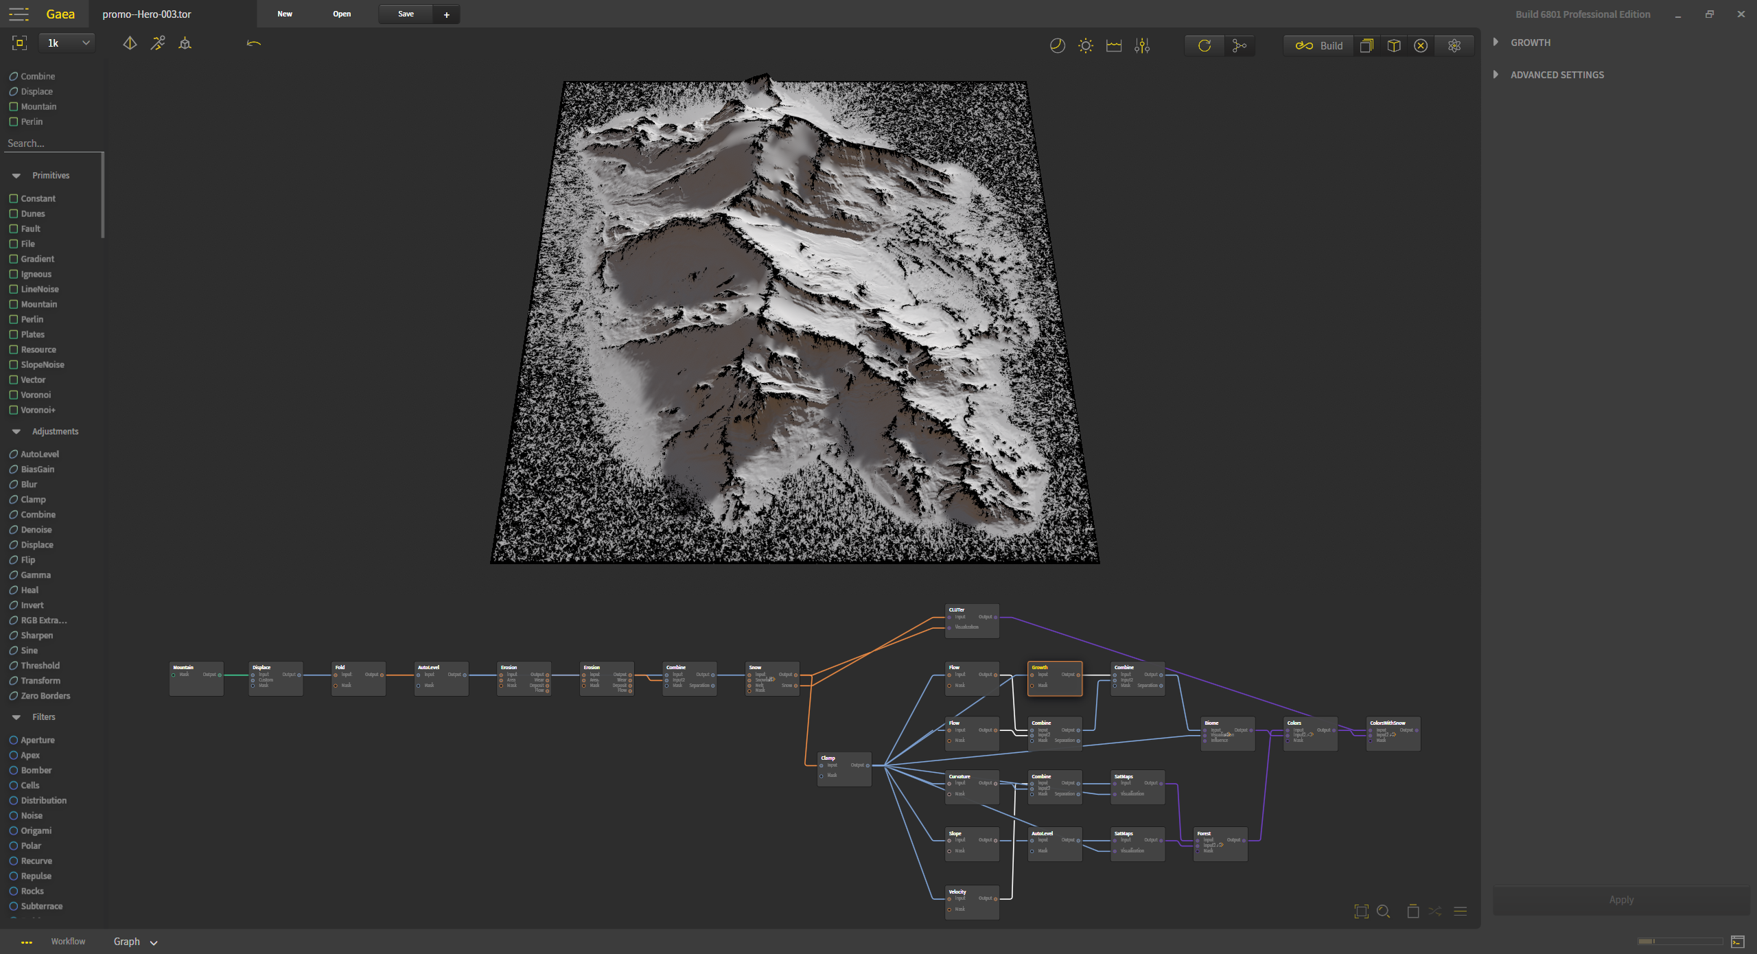Click the curved undo arrow icon
The height and width of the screenshot is (954, 1757).
(x=254, y=43)
